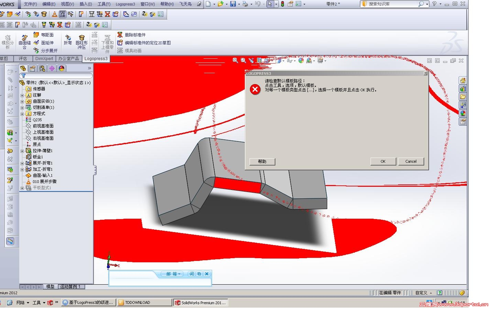
Task: Expand the 注解 annotations node
Action: 22,95
